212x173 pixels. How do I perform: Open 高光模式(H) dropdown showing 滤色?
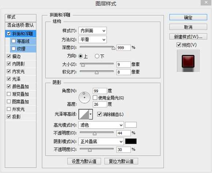(x=101, y=125)
